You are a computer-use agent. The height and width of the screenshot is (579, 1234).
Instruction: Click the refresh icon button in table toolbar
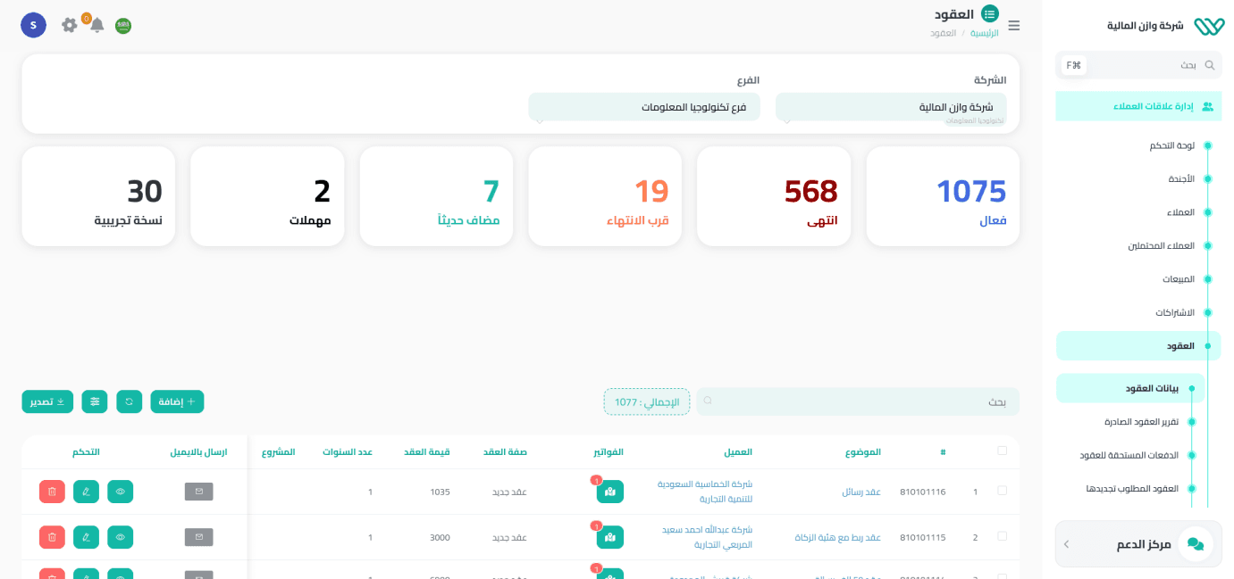(x=130, y=402)
